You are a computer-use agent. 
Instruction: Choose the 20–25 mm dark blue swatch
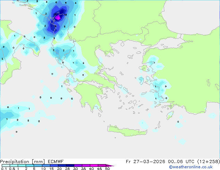coord(62,165)
